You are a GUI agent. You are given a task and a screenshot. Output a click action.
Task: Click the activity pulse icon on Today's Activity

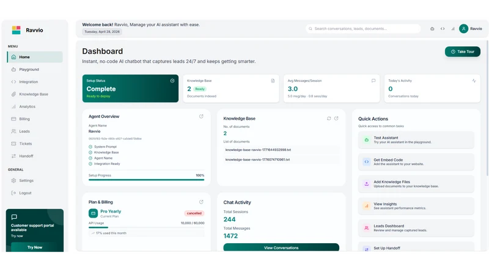tap(474, 81)
